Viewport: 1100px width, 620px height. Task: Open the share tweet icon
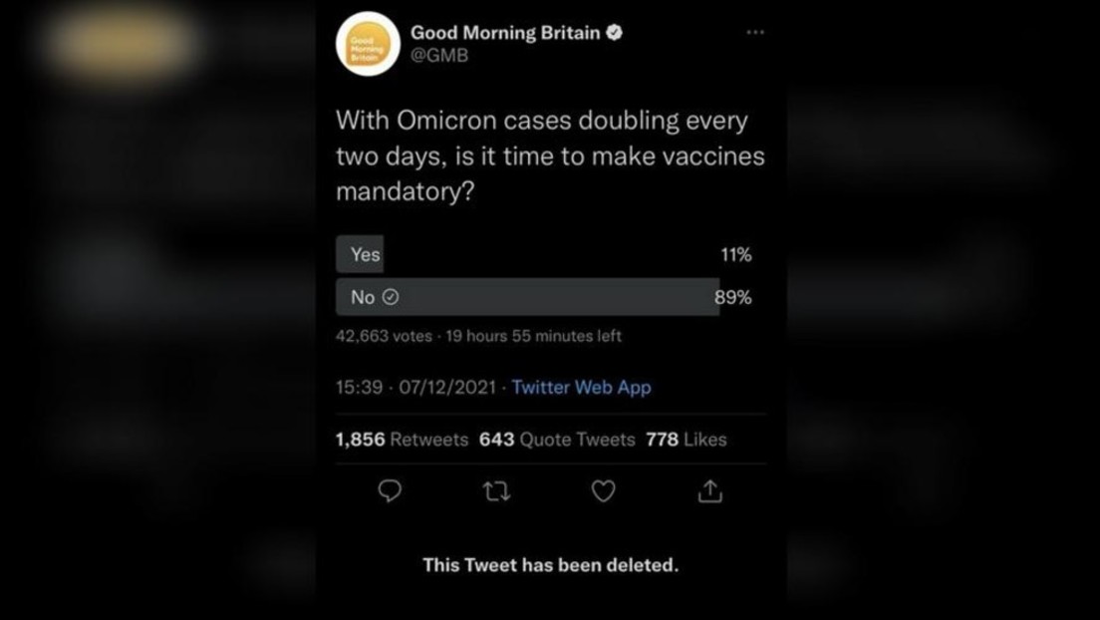click(709, 490)
